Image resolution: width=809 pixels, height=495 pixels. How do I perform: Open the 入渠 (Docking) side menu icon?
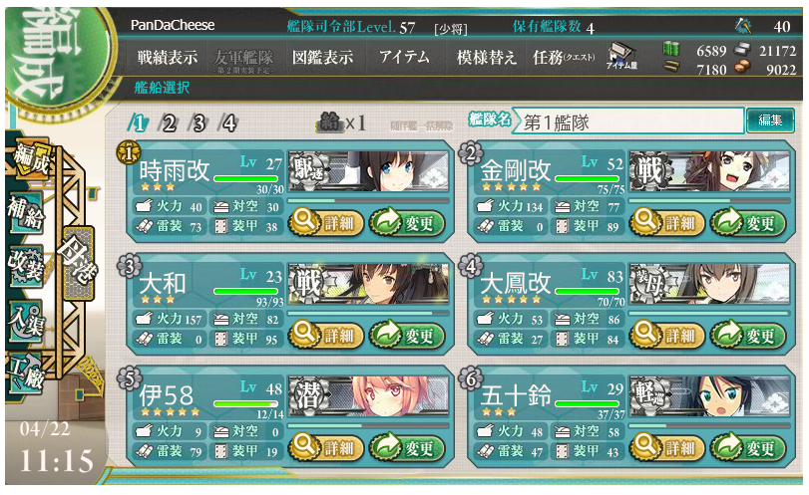pyautogui.click(x=26, y=321)
